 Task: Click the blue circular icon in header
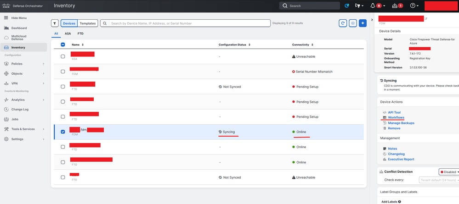(347, 6)
